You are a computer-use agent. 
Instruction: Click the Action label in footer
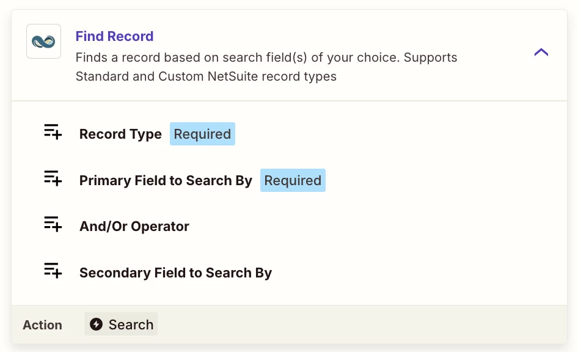click(x=42, y=325)
